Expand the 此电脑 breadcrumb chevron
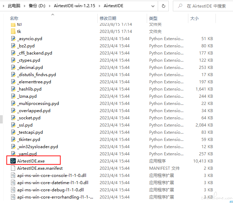The image size is (233, 203). [24, 6]
